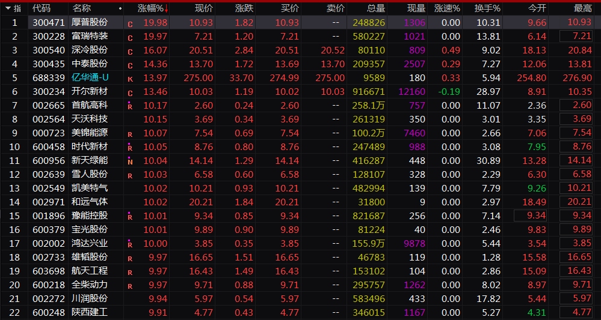This screenshot has width=601, height=320.
Task: Click the K badge beside 亿华通-U
Action: click(131, 80)
